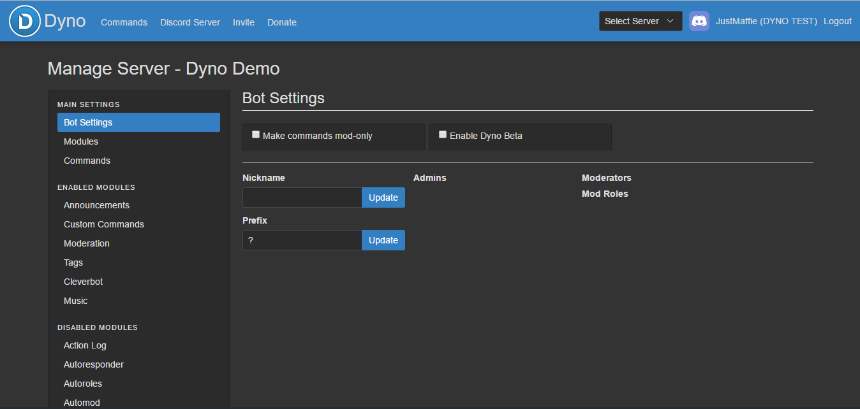This screenshot has width=860, height=409.
Task: Enable Make commands mod-only checkbox
Action: pyautogui.click(x=256, y=134)
